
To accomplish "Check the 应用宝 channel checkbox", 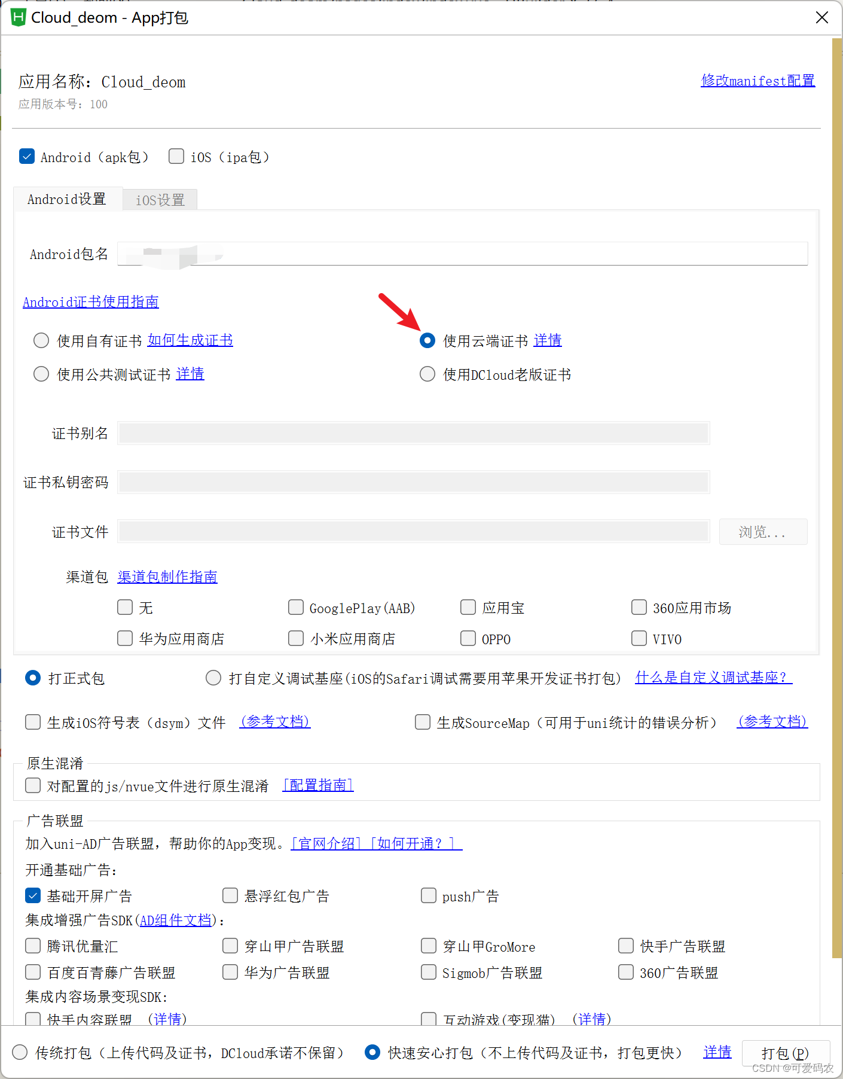I will 468,607.
